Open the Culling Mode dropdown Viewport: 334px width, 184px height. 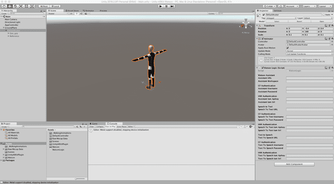(x=310, y=54)
